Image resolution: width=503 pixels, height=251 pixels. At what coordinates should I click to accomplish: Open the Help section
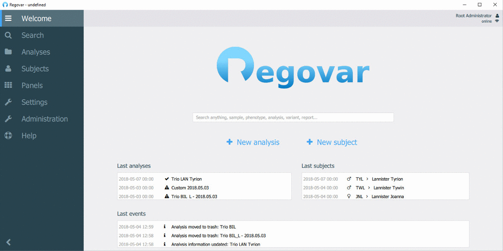[42, 136]
